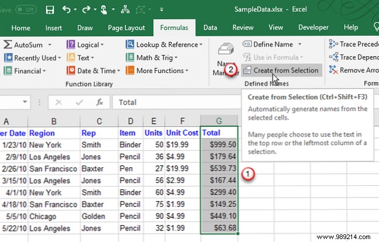This screenshot has width=379, height=242.
Task: Click Remove Arrows
Action: (x=354, y=70)
